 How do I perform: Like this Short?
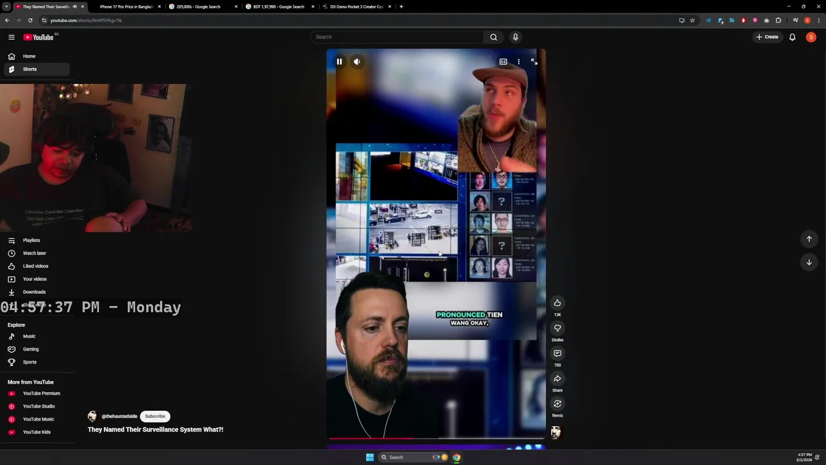click(x=558, y=303)
